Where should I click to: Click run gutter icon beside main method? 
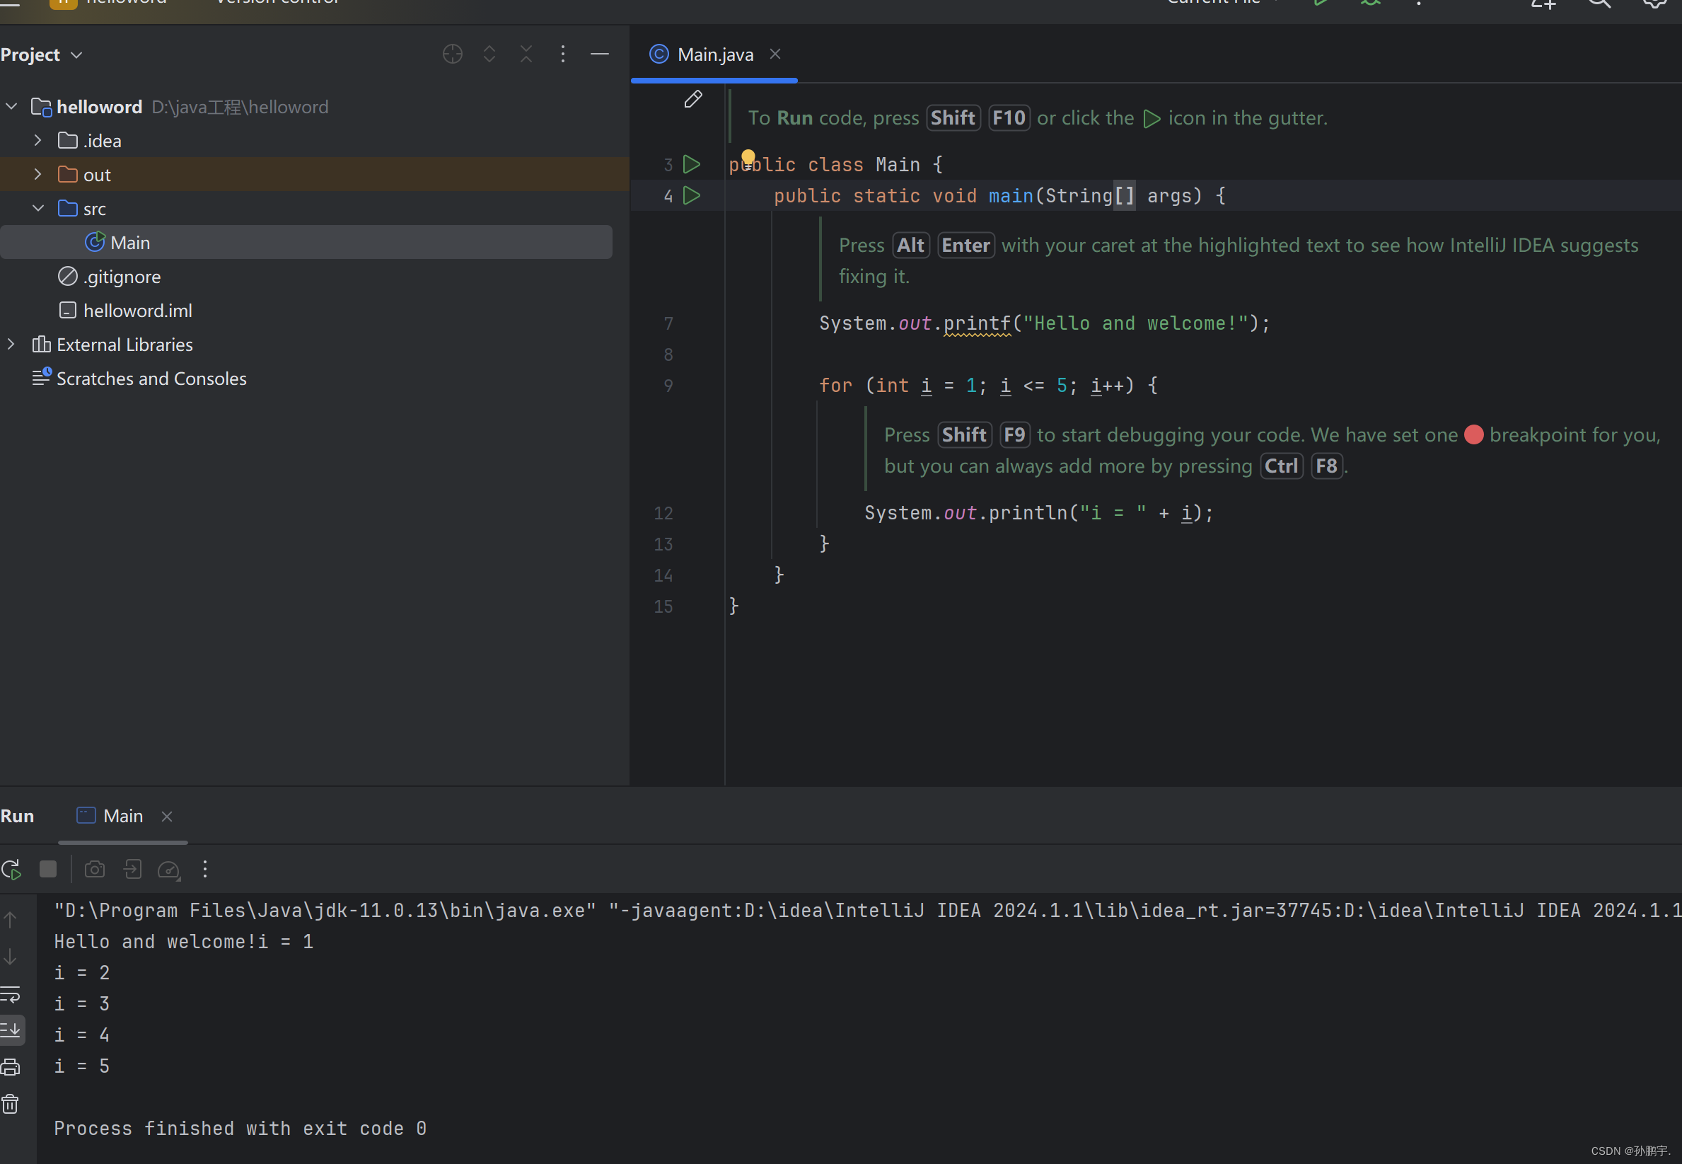(691, 195)
